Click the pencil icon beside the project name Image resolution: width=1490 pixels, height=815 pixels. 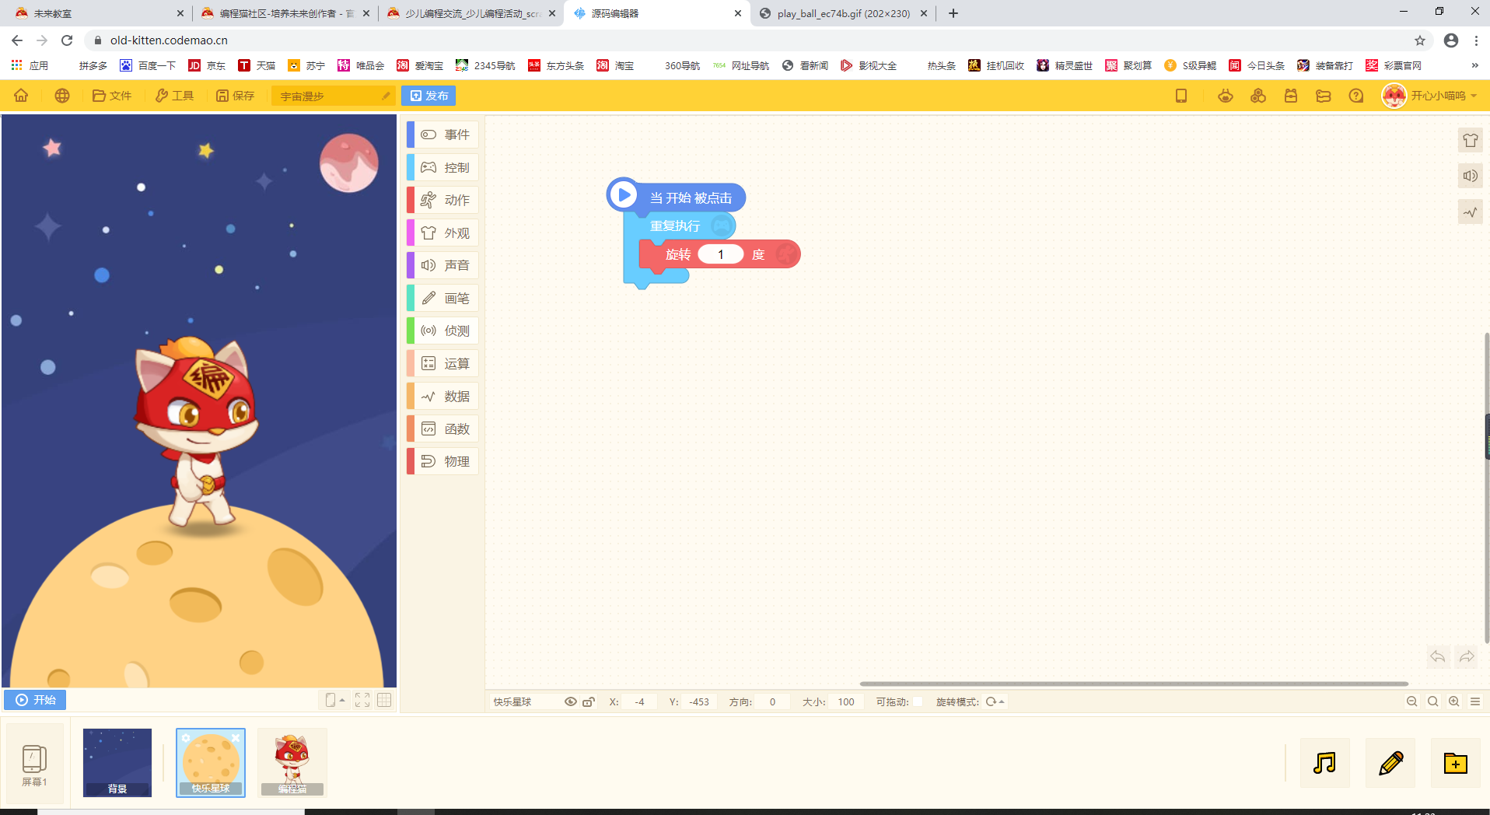(386, 96)
